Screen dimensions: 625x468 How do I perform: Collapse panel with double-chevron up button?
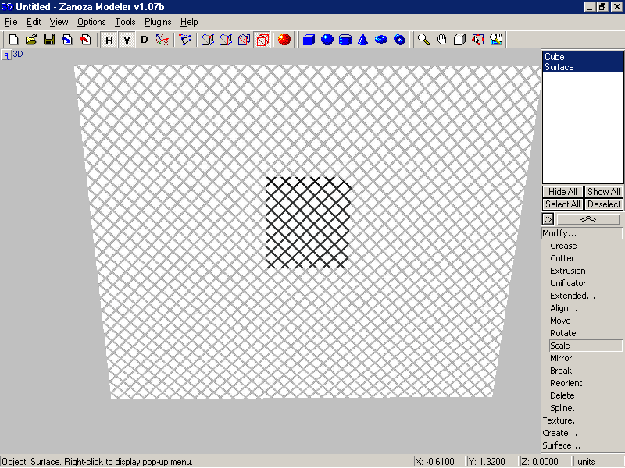point(588,220)
